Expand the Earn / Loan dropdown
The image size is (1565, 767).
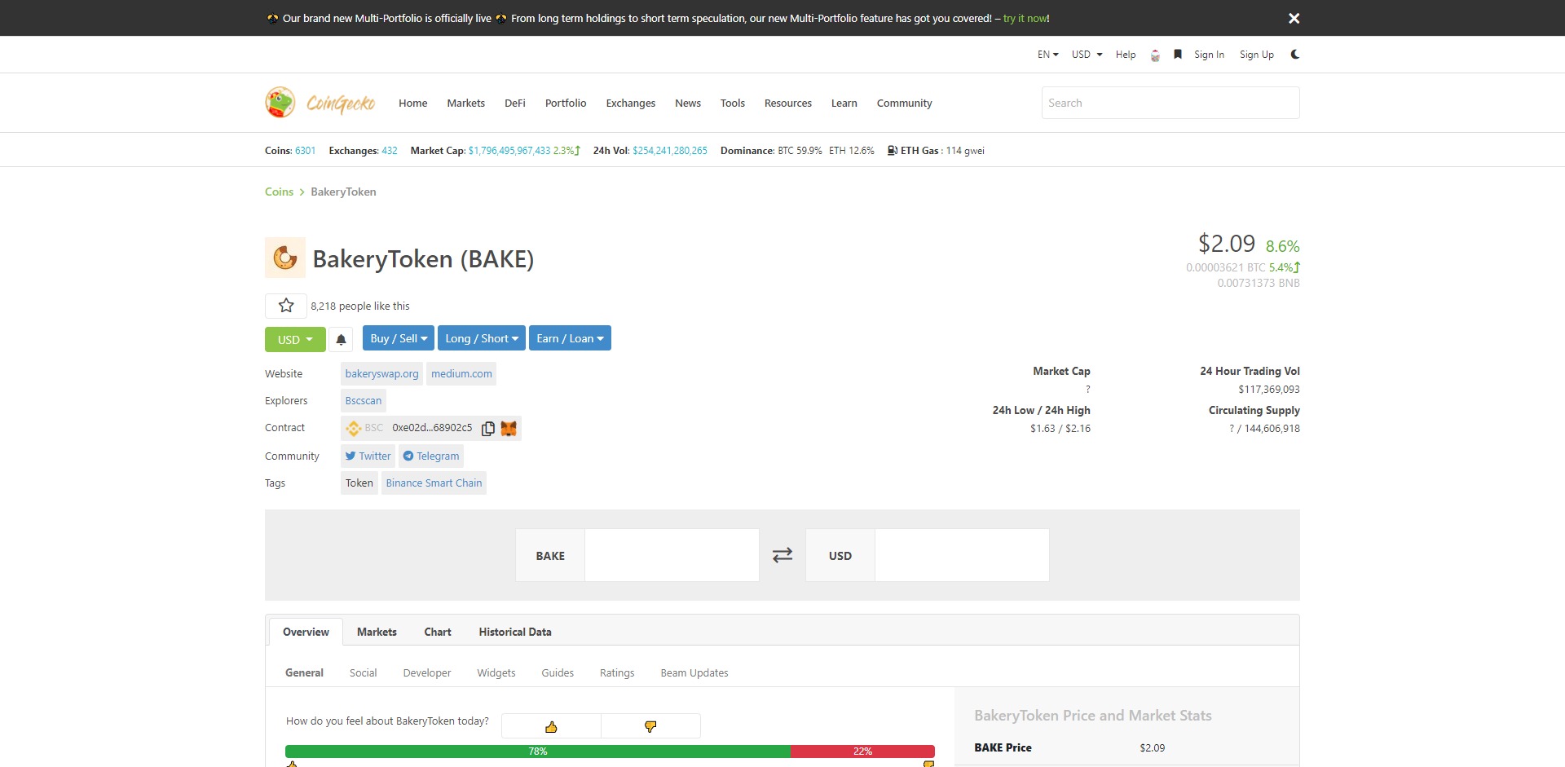(570, 338)
